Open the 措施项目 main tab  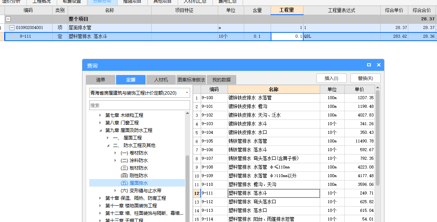(132, 2)
